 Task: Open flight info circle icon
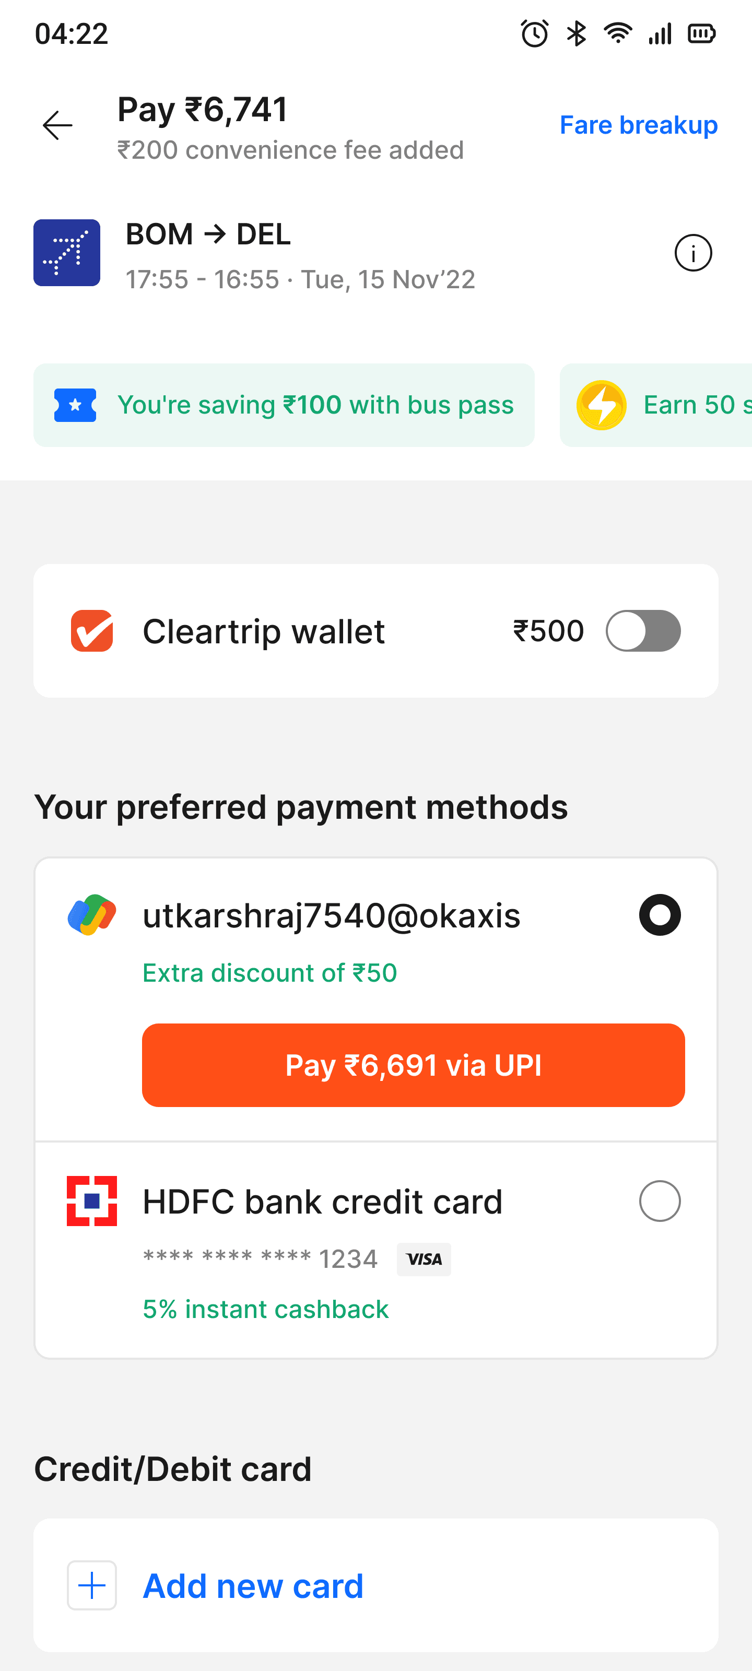[x=693, y=253]
